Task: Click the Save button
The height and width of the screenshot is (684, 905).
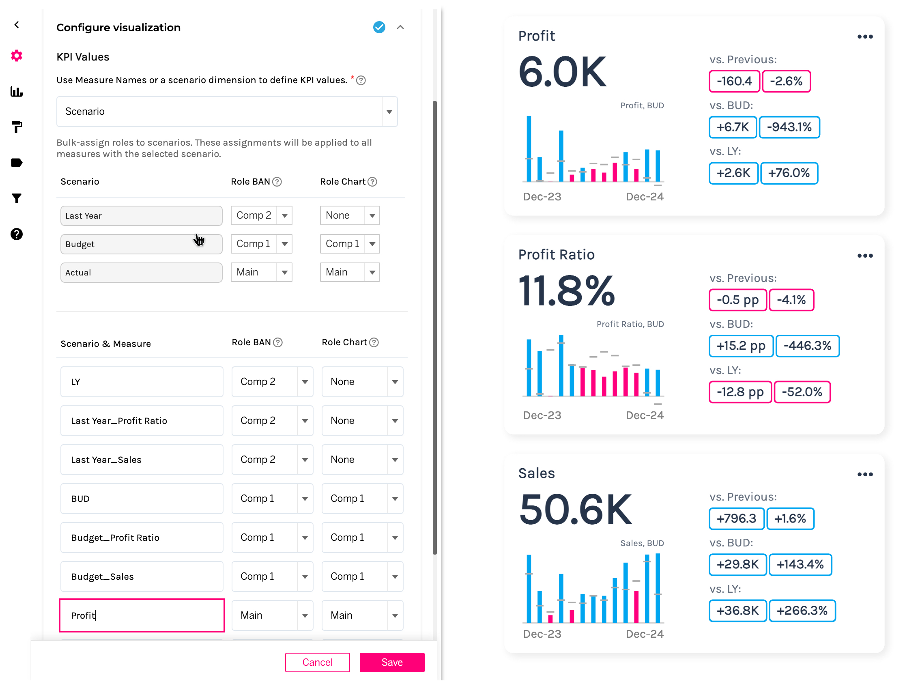Action: coord(391,662)
